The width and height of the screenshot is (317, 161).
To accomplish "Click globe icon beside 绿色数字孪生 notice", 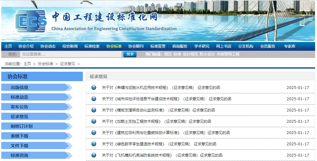I will pyautogui.click(x=94, y=144).
